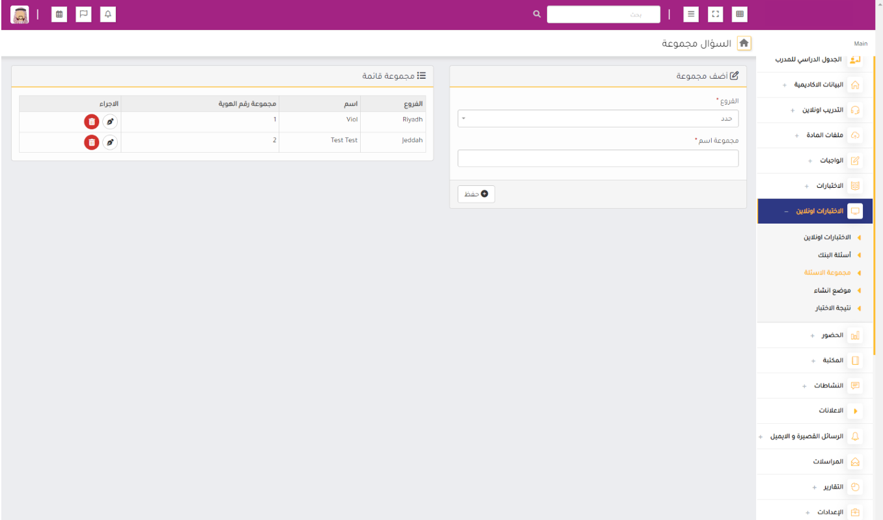This screenshot has width=883, height=520.
Task: Click the edit icon for Riyadh row
Action: click(110, 122)
